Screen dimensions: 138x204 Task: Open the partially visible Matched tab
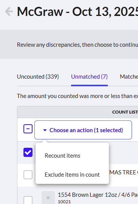tap(129, 77)
